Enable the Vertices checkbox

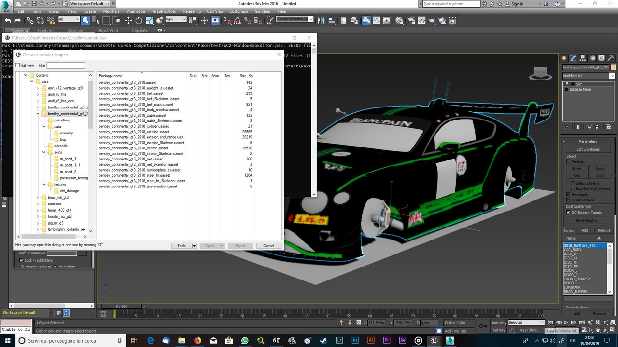(x=568, y=161)
